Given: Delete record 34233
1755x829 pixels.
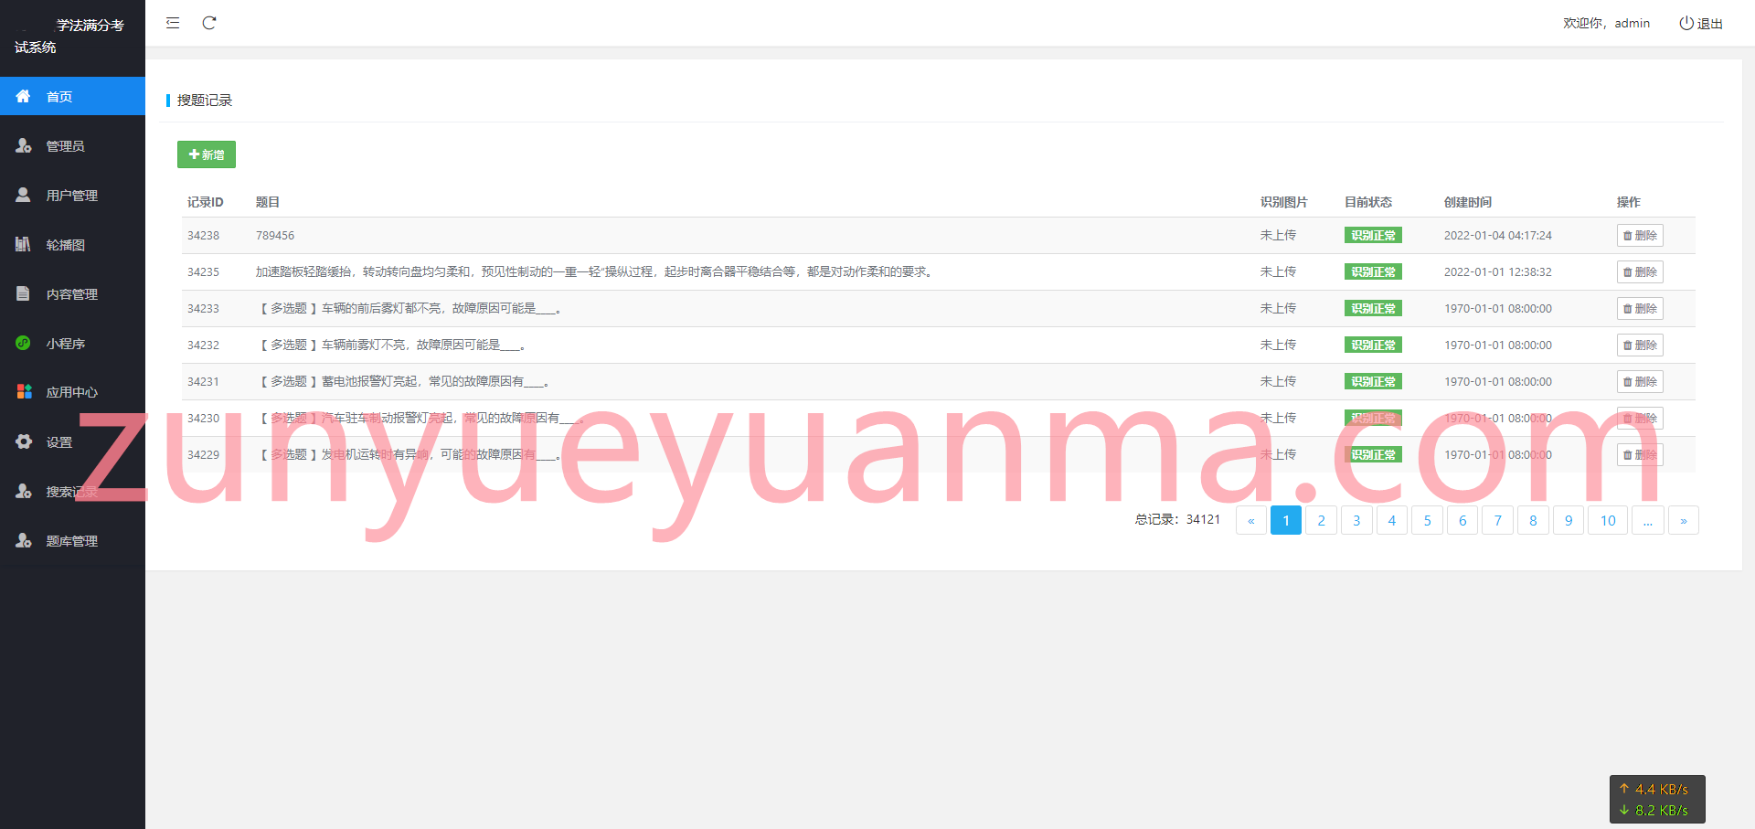Looking at the screenshot, I should tap(1640, 308).
